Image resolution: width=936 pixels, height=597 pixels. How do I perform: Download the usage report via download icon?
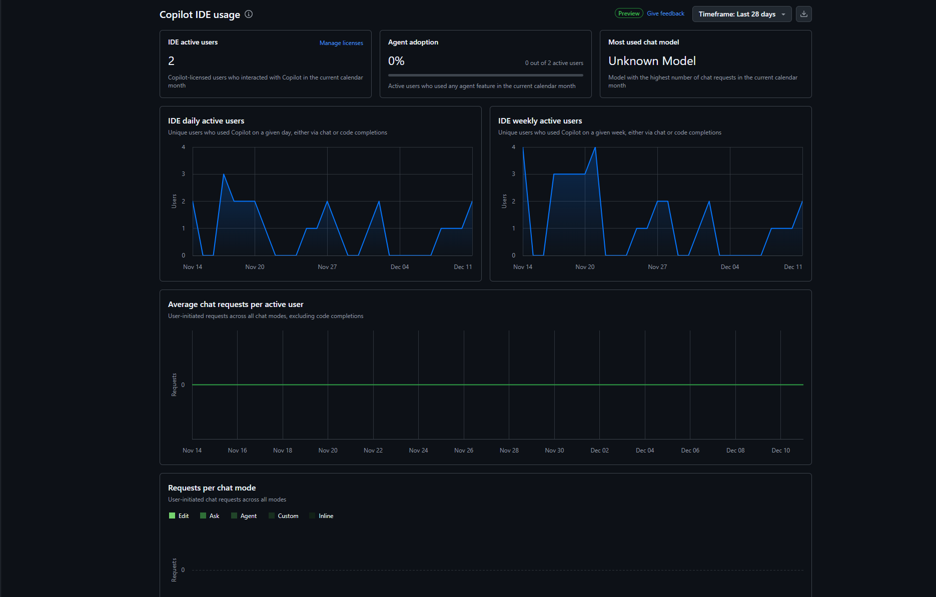(804, 14)
